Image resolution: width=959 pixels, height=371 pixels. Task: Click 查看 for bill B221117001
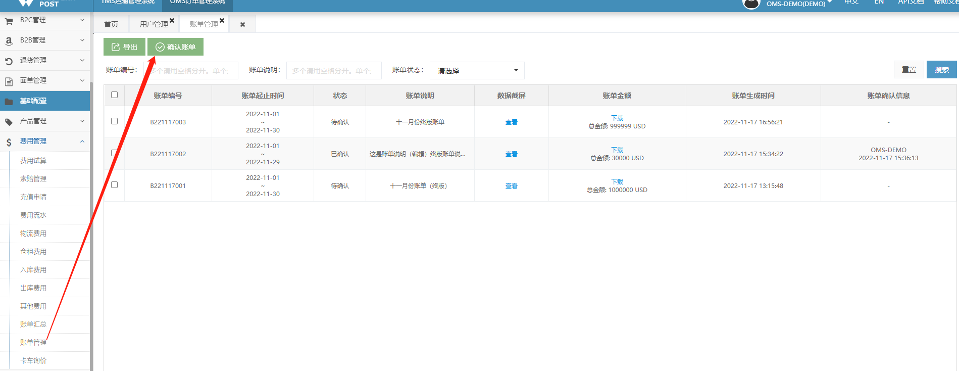[x=512, y=186]
